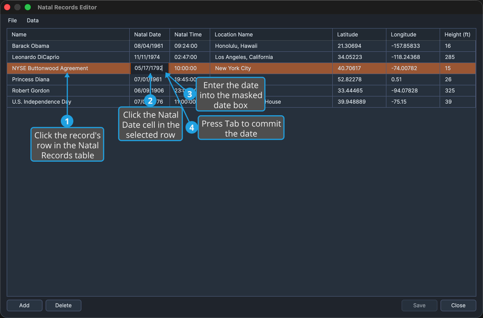Click longitude -94.07828 cell
The height and width of the screenshot is (318, 483).
413,90
